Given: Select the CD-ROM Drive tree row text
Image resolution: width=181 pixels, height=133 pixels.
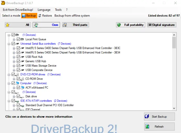Looking at the screenshot, I should coord(34,79).
